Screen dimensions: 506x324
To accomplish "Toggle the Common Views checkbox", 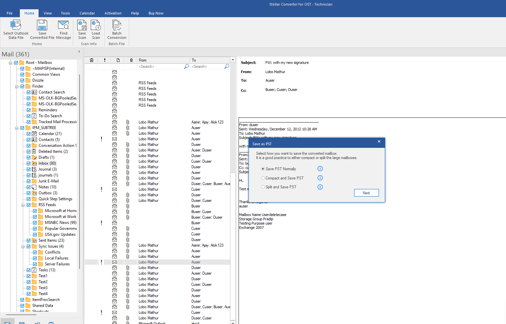I will pos(22,74).
